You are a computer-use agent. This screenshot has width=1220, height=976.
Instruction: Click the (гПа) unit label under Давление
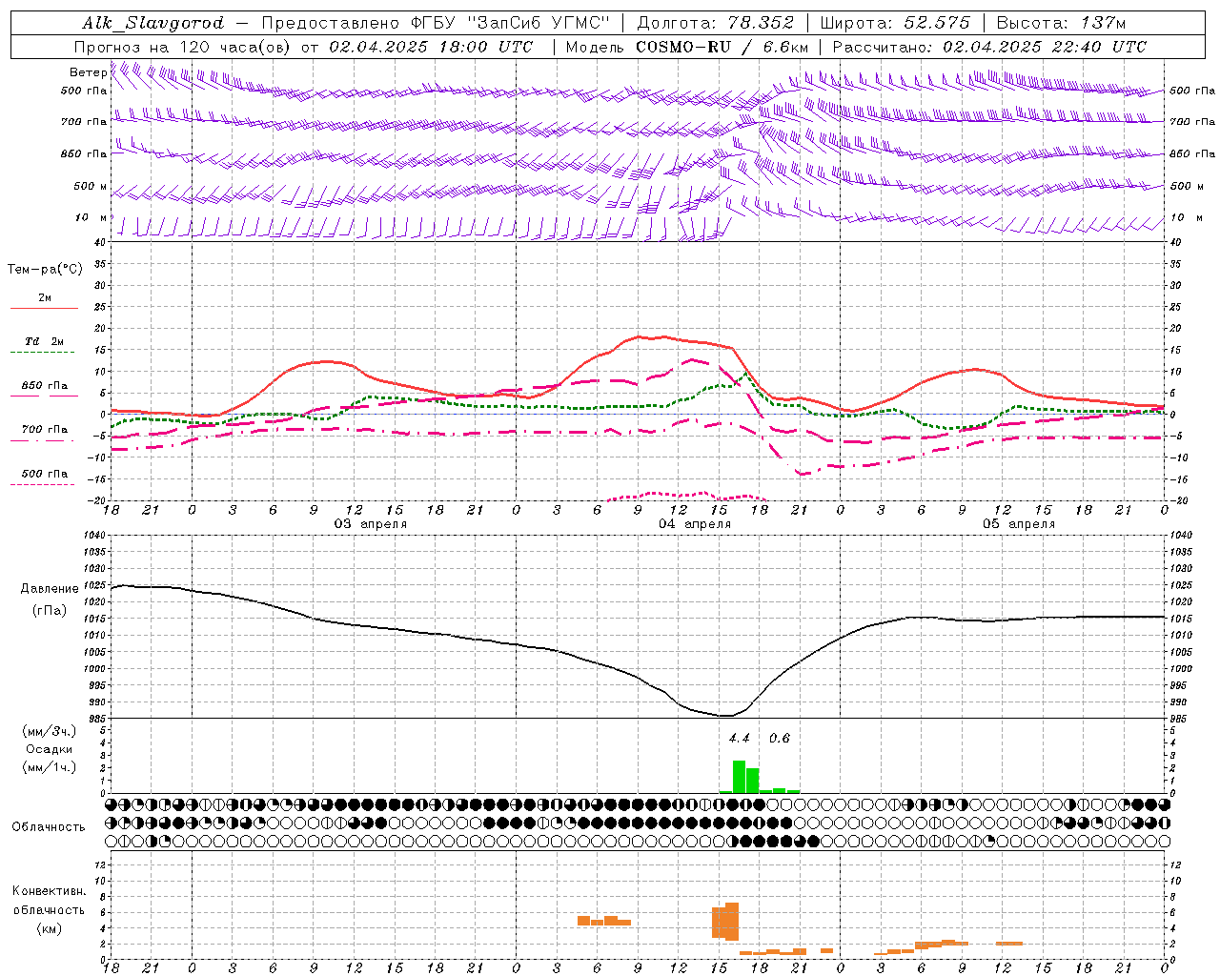(x=50, y=611)
